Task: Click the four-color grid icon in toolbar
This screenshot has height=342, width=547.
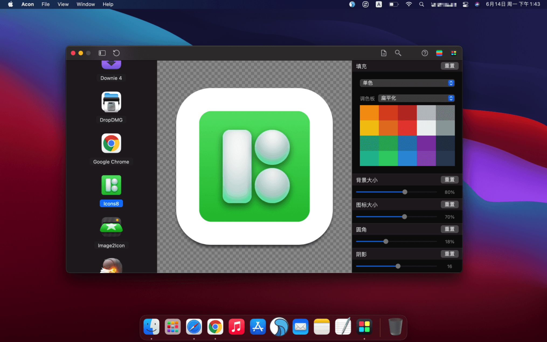Action: click(453, 53)
